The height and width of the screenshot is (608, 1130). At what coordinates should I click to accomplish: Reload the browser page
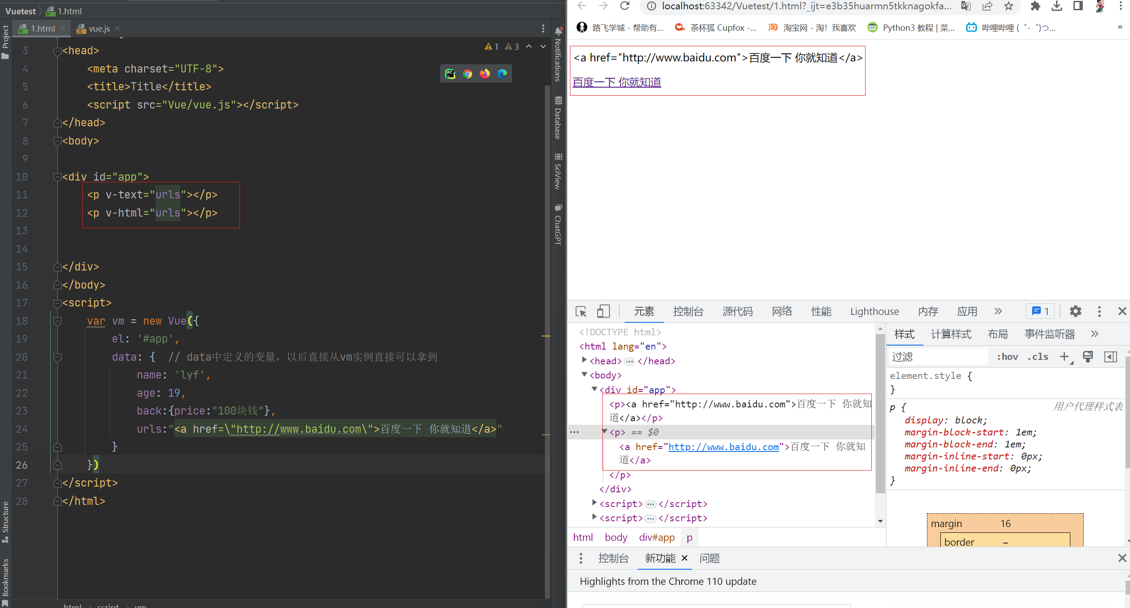pyautogui.click(x=625, y=6)
